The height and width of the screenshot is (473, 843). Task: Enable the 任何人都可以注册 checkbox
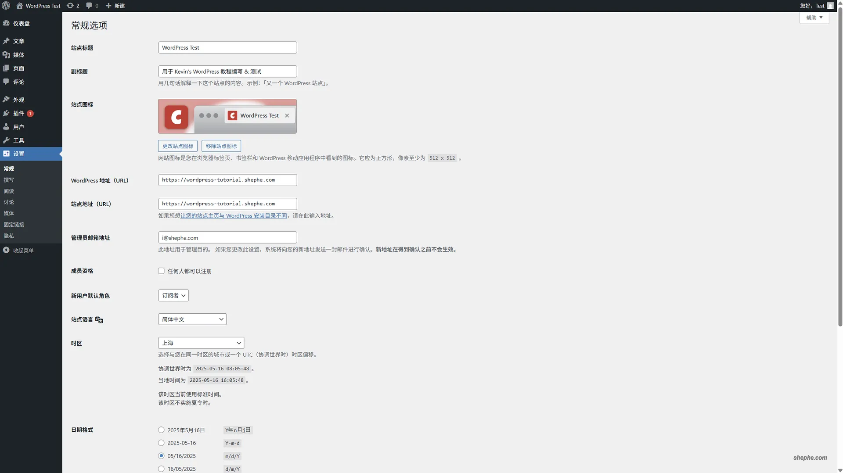coord(161,271)
